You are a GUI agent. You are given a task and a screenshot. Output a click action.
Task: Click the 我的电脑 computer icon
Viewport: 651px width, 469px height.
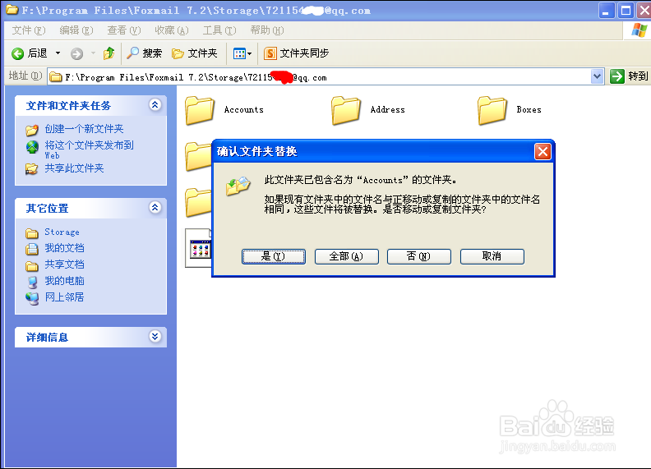pos(32,283)
